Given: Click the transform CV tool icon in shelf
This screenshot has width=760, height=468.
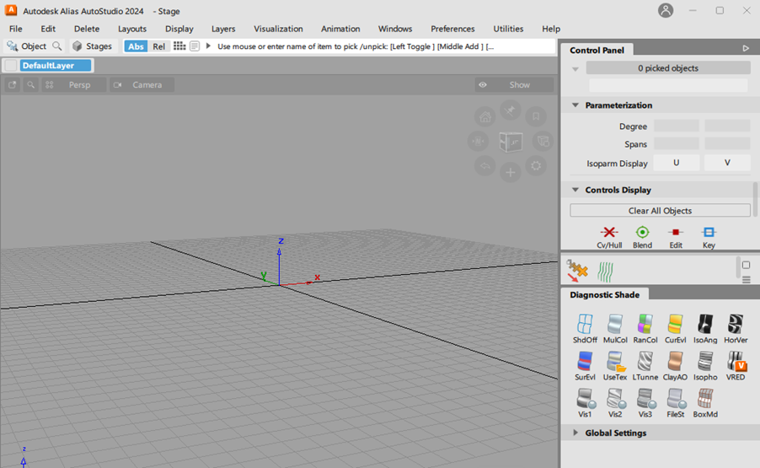Looking at the screenshot, I should (x=577, y=271).
